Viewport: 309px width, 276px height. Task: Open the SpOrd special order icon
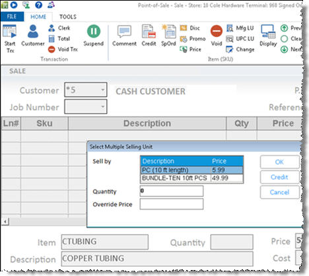click(168, 36)
